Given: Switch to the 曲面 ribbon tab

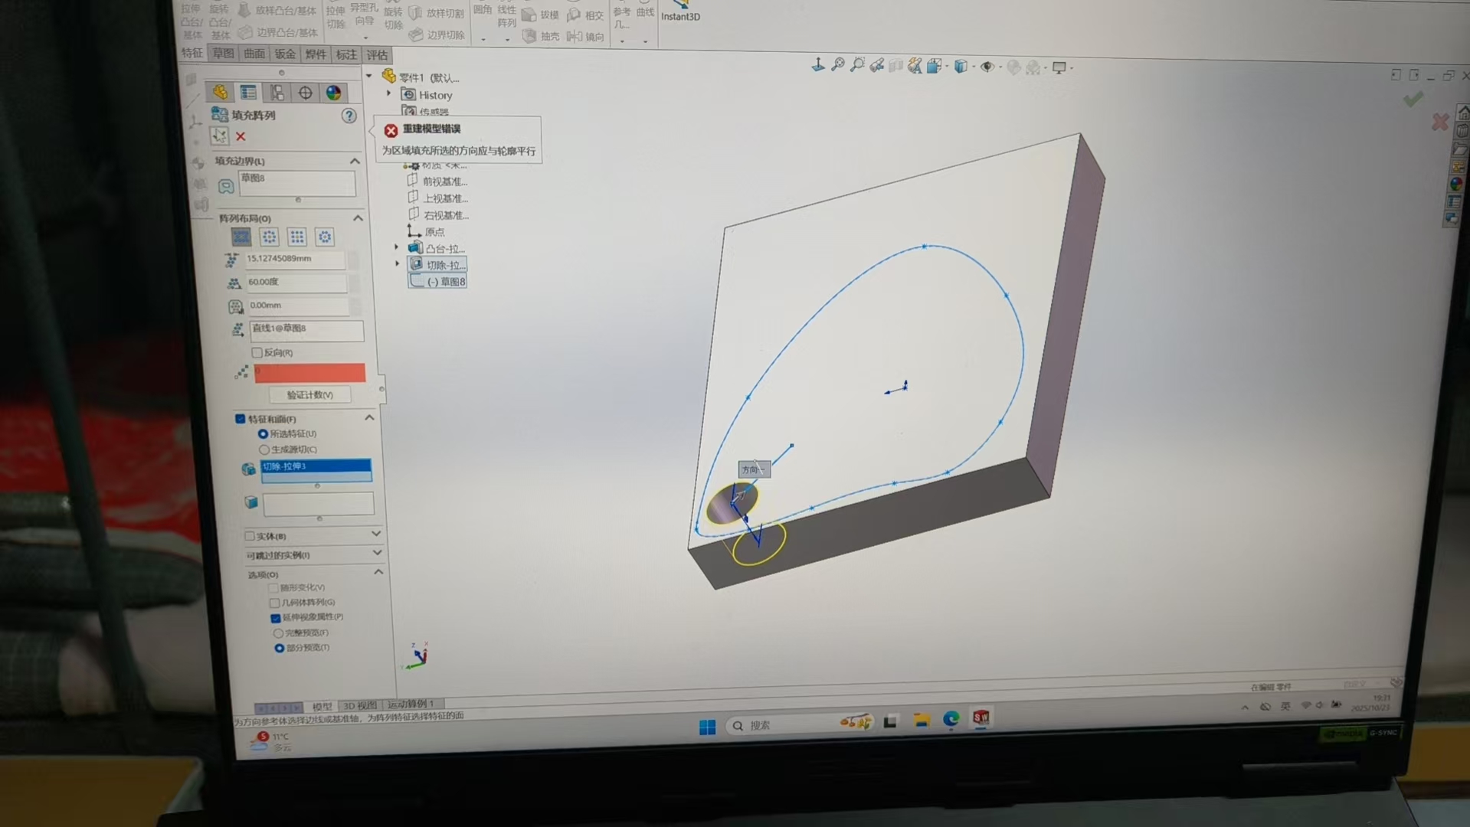Looking at the screenshot, I should pyautogui.click(x=254, y=54).
